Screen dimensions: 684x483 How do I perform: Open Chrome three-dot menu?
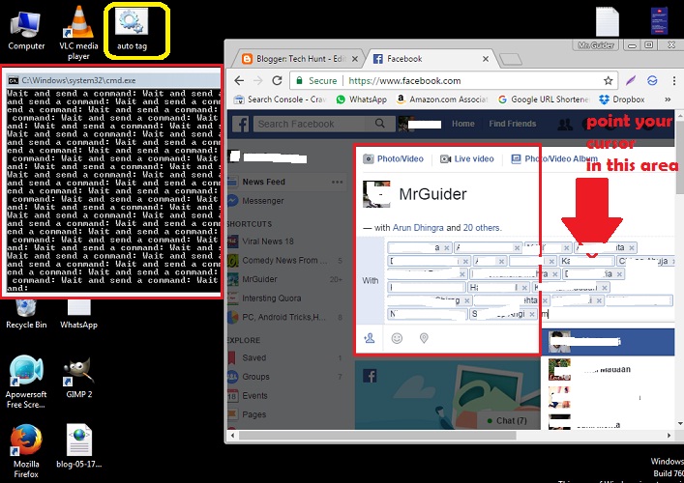[x=673, y=80]
